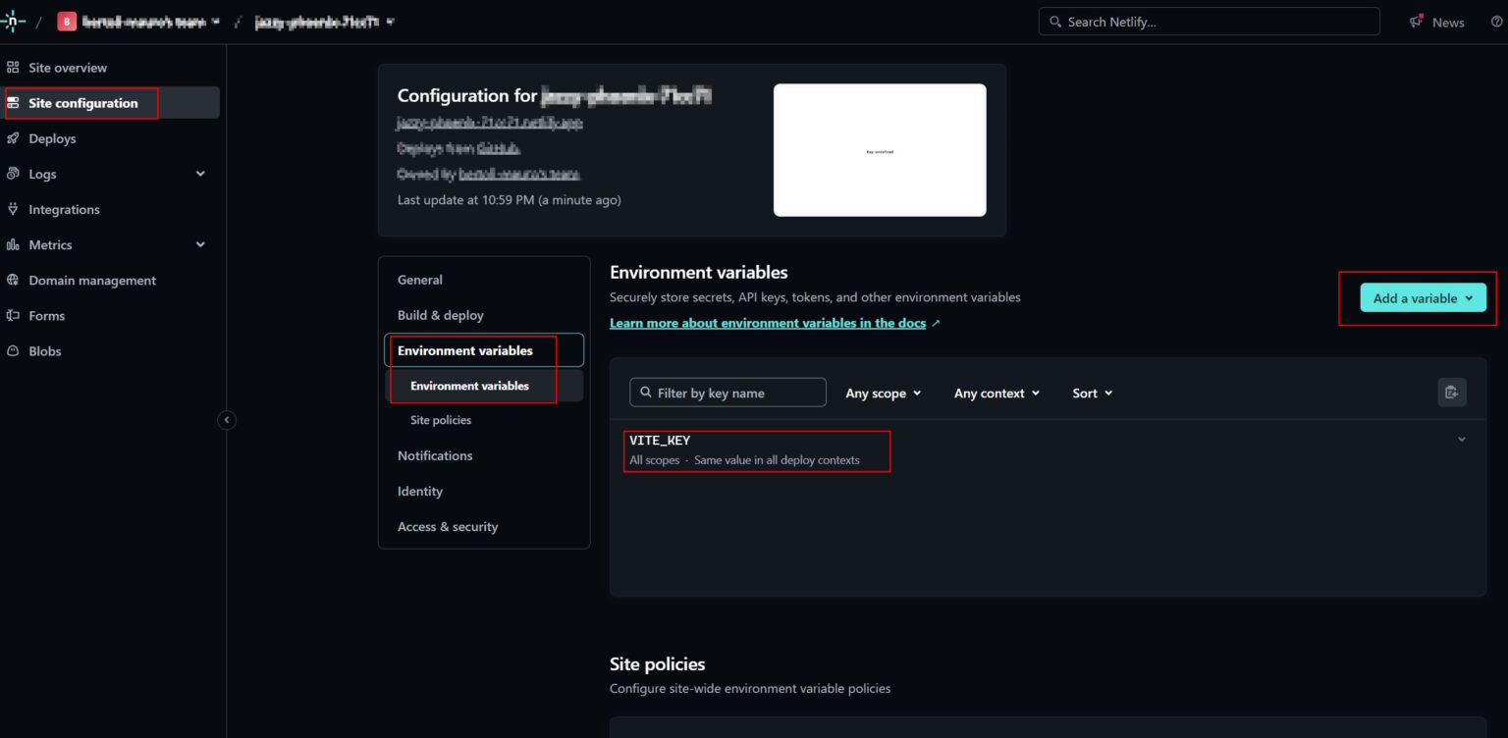Click the VITE_KEY variable name
1508x738 pixels.
click(660, 441)
